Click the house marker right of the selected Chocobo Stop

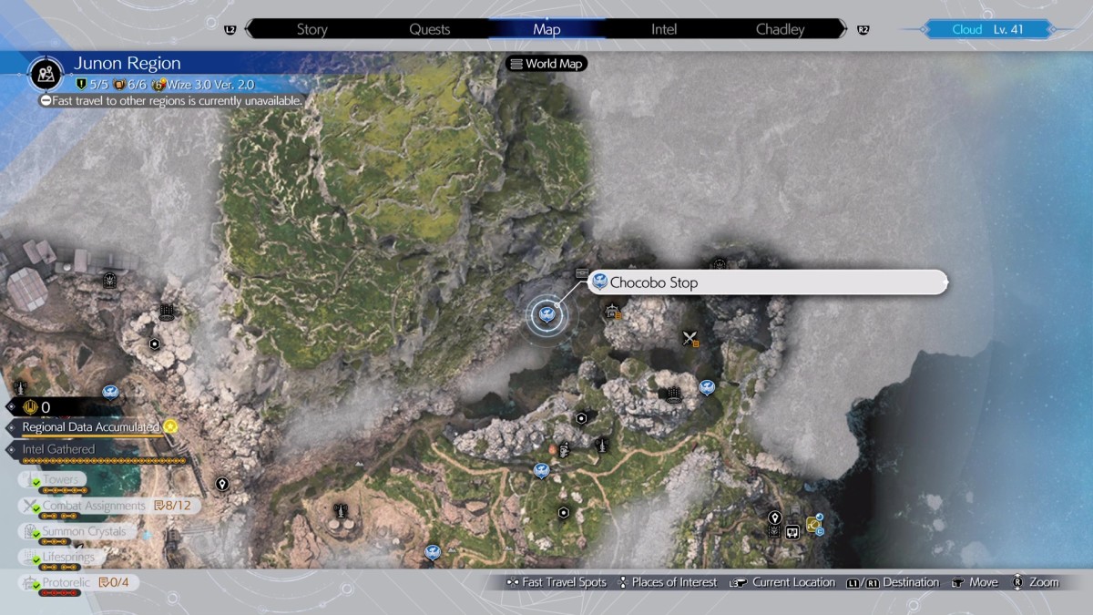point(612,313)
